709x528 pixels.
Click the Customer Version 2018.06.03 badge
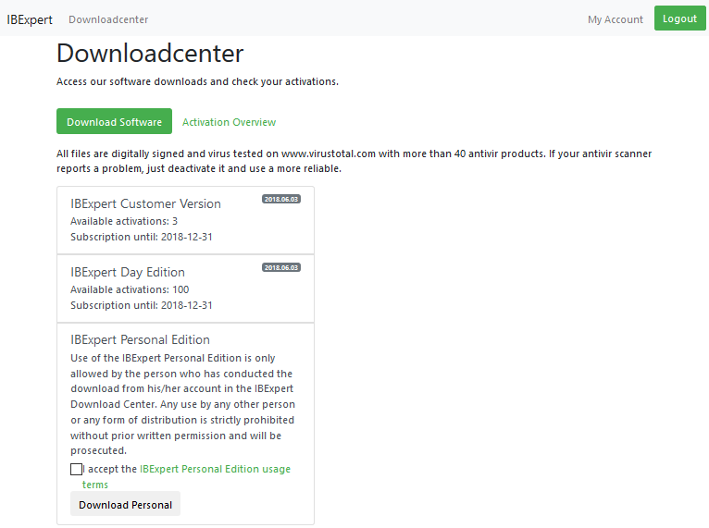pos(281,199)
